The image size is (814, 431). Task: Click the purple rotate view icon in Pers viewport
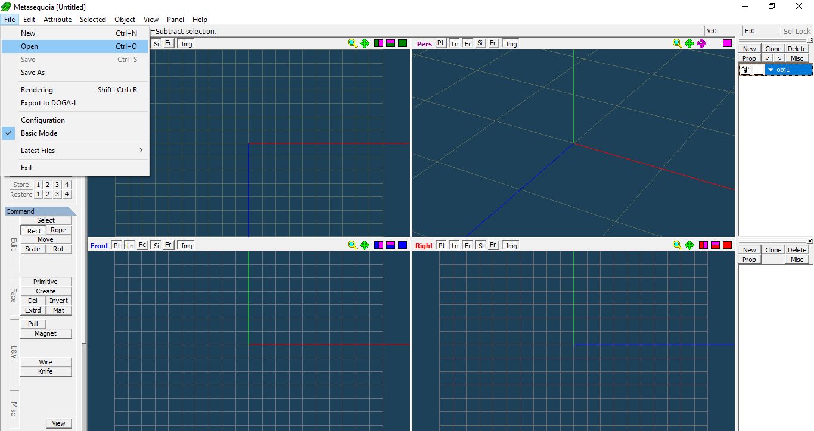(701, 43)
